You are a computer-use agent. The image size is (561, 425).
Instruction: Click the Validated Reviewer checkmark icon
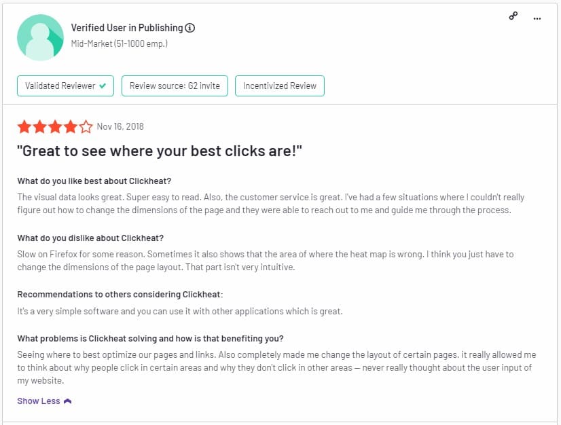click(x=103, y=86)
